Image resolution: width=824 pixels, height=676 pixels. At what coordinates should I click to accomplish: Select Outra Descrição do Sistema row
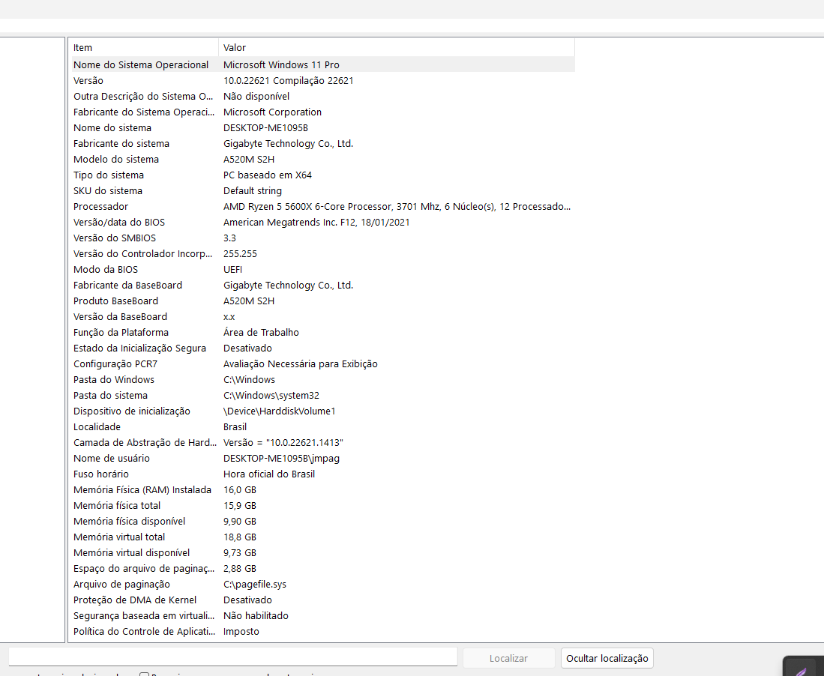point(322,96)
